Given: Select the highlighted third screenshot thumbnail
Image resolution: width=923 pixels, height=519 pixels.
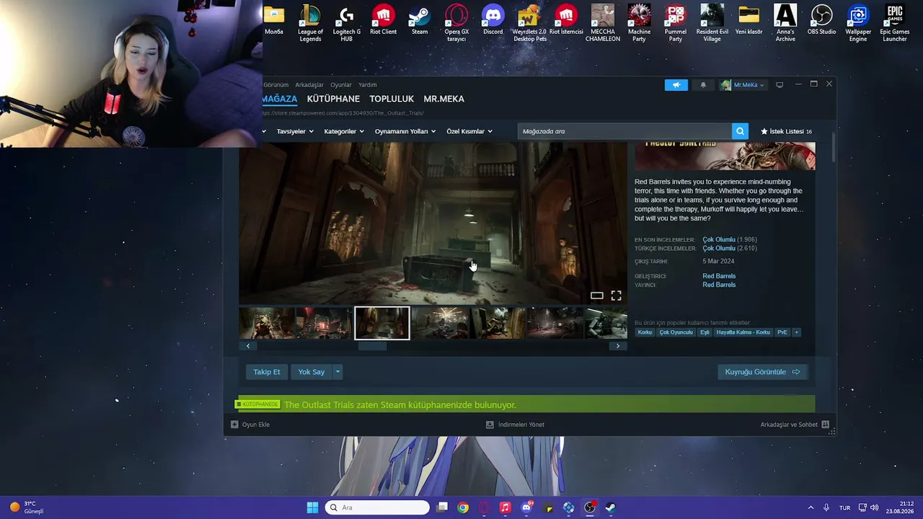Looking at the screenshot, I should (x=382, y=323).
